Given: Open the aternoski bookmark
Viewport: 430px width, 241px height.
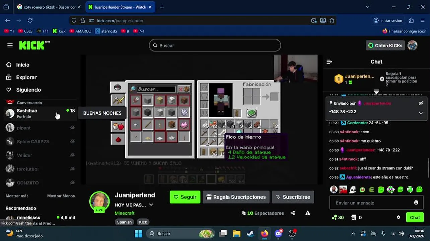Looking at the screenshot, I should tap(106, 31).
